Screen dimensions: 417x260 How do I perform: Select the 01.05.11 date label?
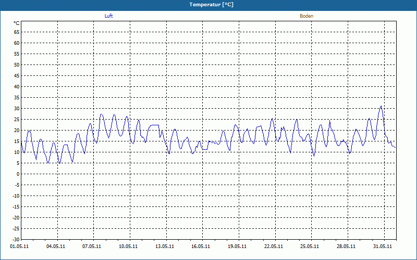click(x=19, y=246)
